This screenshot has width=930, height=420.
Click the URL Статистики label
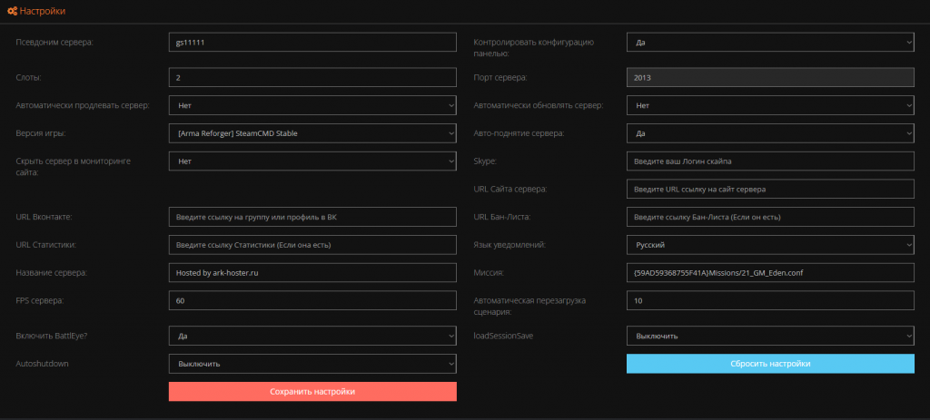click(x=45, y=245)
